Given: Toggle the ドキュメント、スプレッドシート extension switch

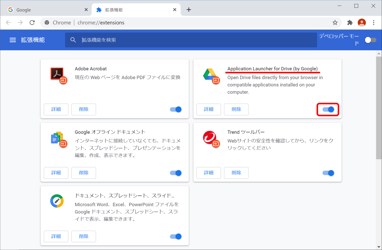Looking at the screenshot, I should (176, 236).
